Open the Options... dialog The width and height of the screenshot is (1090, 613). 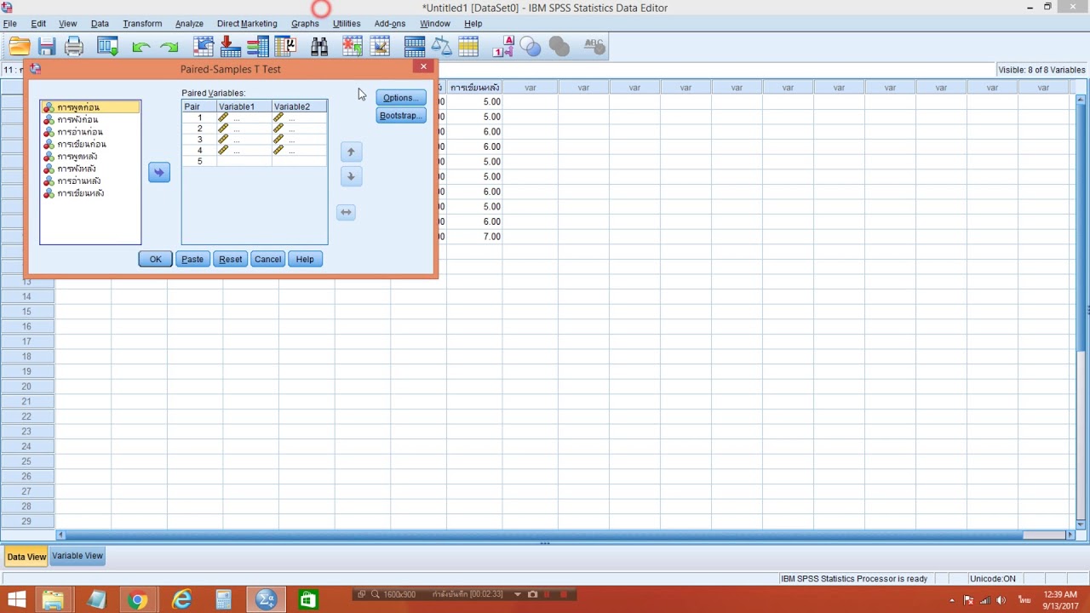point(400,98)
